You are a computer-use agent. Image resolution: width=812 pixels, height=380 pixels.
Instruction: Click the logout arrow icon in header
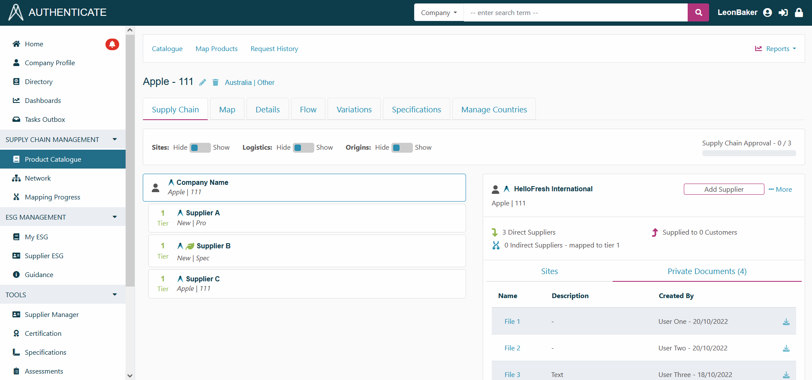783,12
